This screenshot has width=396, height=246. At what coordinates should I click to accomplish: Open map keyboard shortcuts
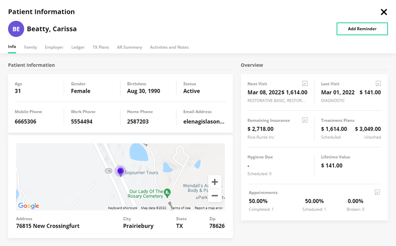click(122, 208)
